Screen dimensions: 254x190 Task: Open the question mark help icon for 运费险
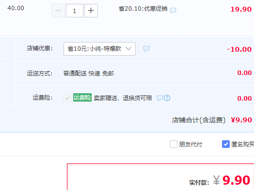click(167, 98)
